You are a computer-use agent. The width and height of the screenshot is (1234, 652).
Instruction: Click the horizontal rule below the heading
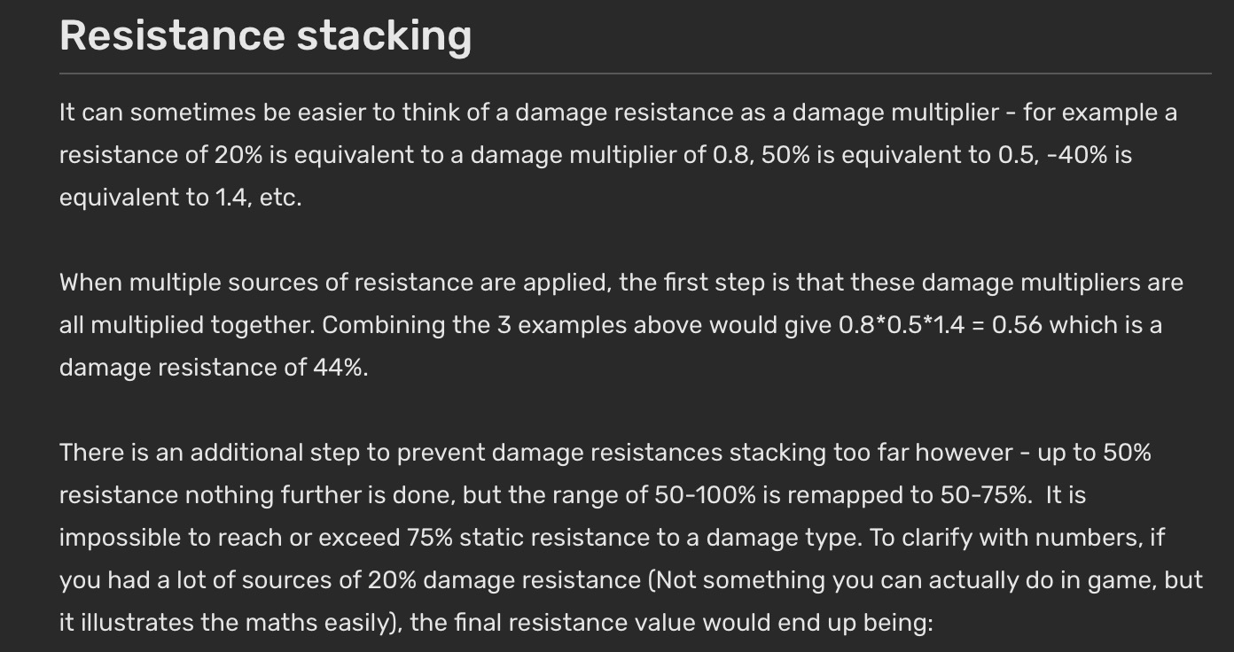click(635, 74)
